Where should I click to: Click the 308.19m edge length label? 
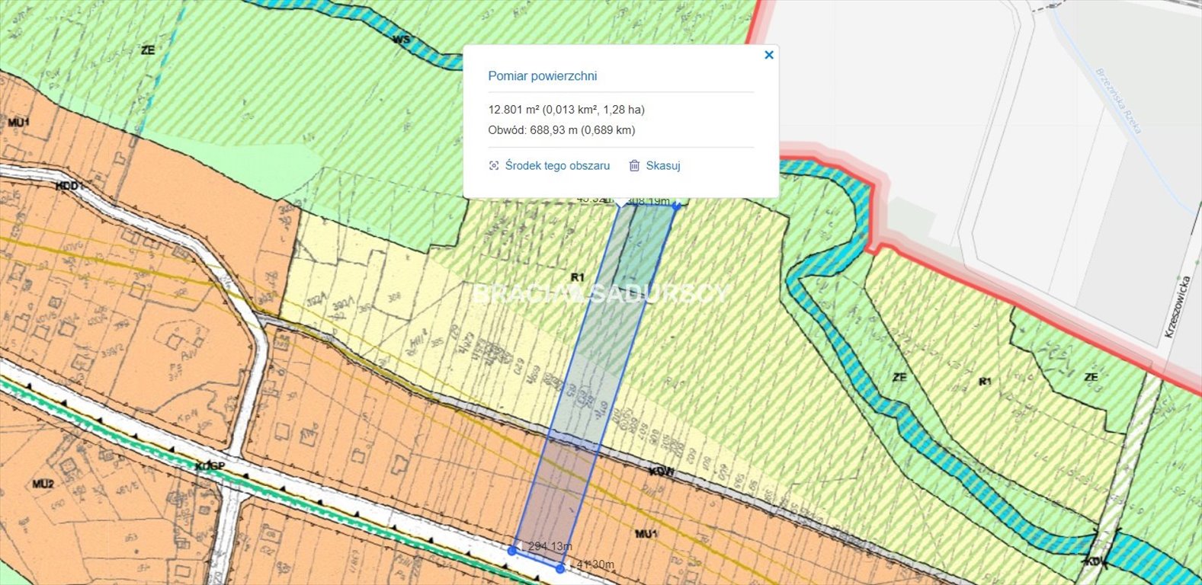pyautogui.click(x=648, y=201)
